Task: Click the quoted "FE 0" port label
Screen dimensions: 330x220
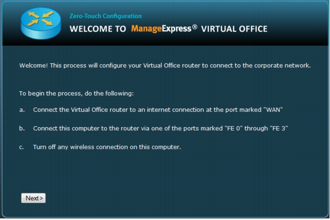Action: (x=234, y=128)
